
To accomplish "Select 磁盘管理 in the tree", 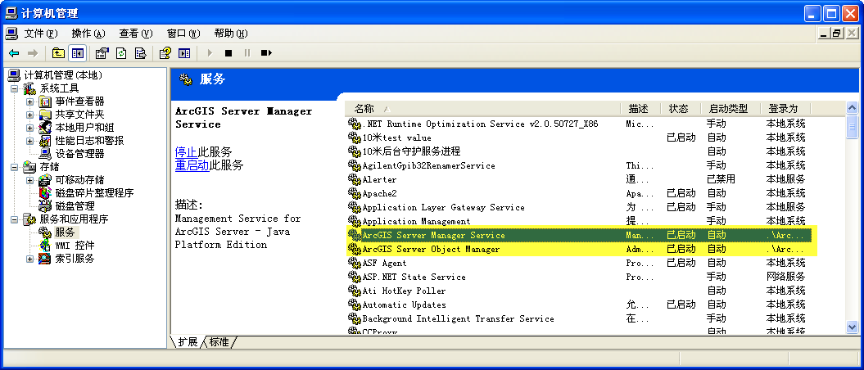I will [x=75, y=206].
